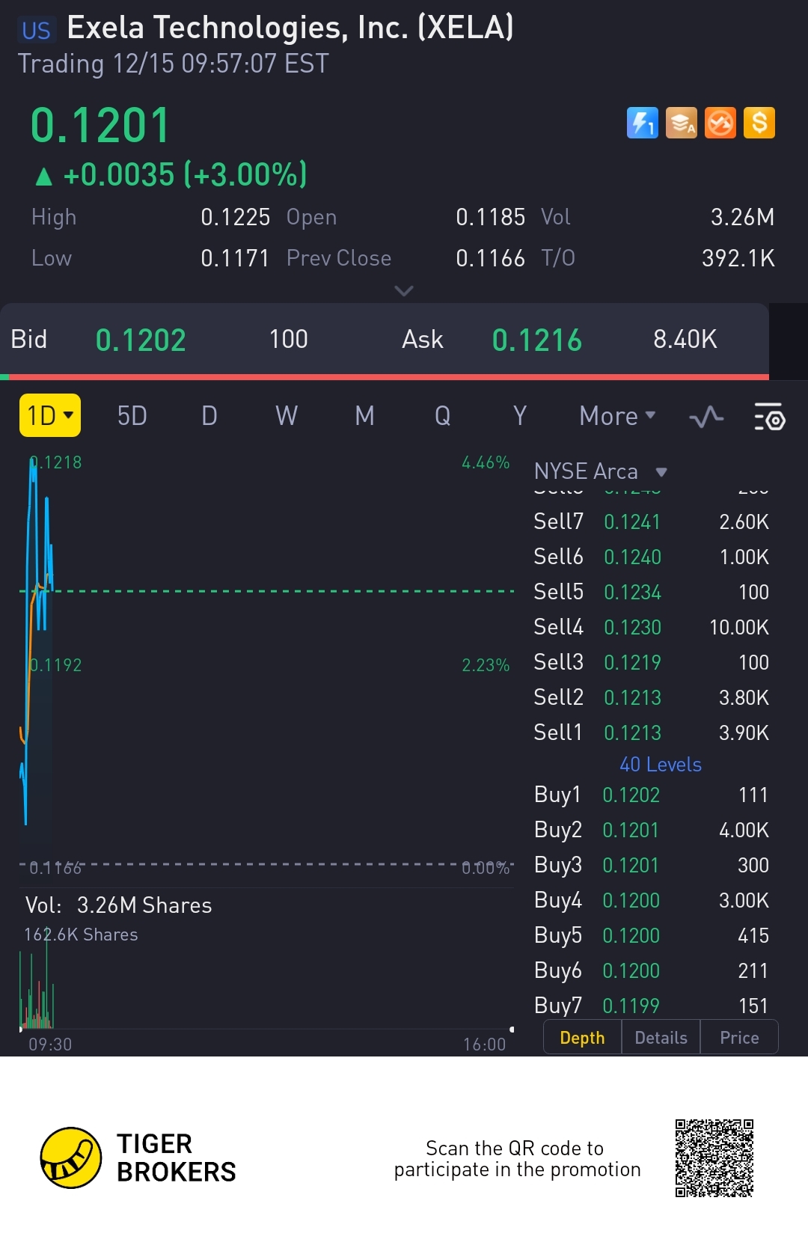Select the Sell3 0.1219 row

651,662
